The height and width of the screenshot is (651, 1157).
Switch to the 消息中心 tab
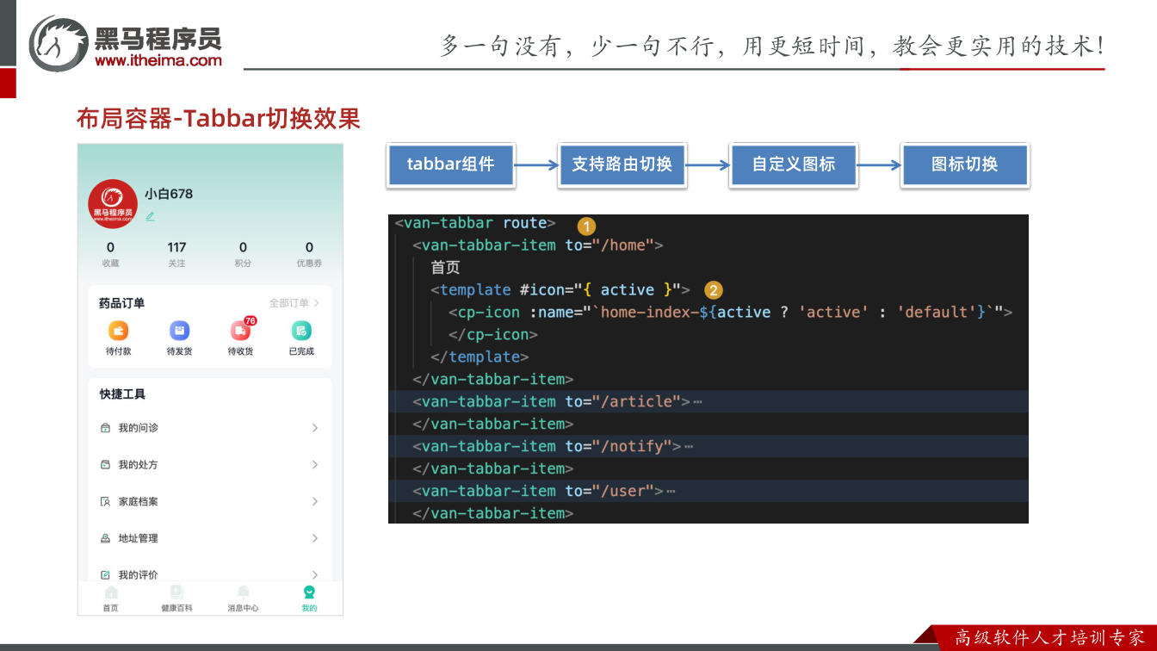coord(243,599)
